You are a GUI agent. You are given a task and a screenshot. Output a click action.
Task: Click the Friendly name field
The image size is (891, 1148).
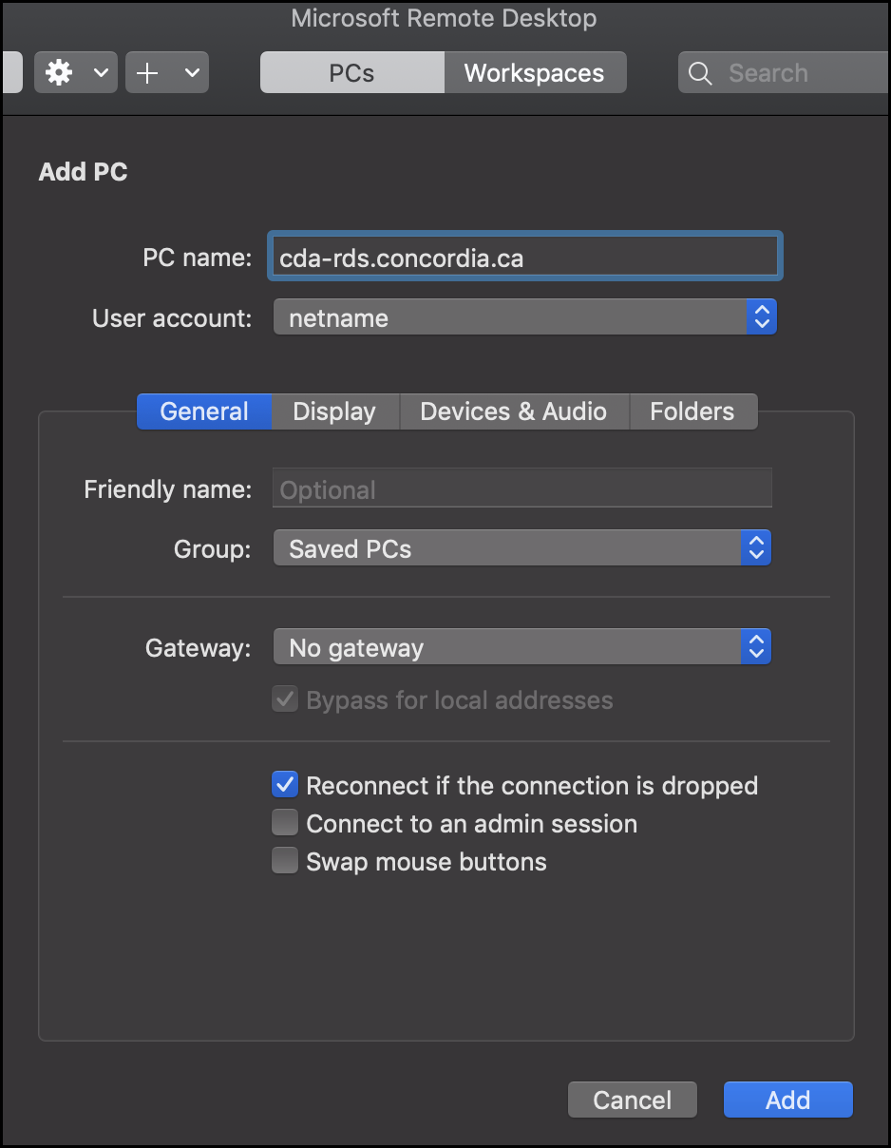[x=522, y=489]
